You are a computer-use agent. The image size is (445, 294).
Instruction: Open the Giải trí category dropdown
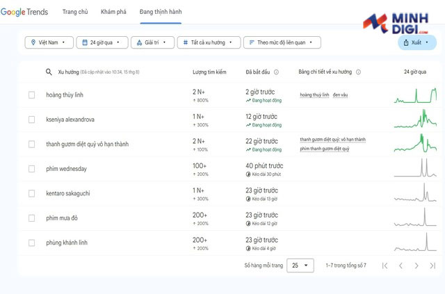point(152,42)
